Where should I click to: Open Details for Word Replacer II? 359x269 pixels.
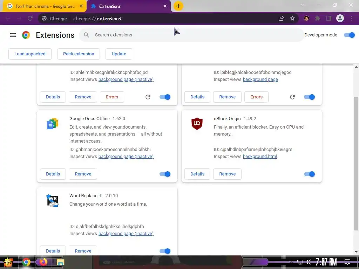pyautogui.click(x=53, y=251)
